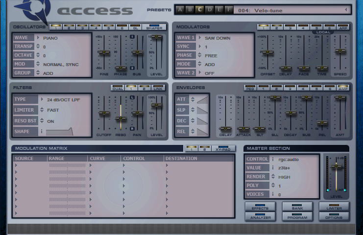Image resolution: width=363 pixels, height=235 pixels.
Task: Click the filter SHAPE curve display
Action: (x=60, y=131)
